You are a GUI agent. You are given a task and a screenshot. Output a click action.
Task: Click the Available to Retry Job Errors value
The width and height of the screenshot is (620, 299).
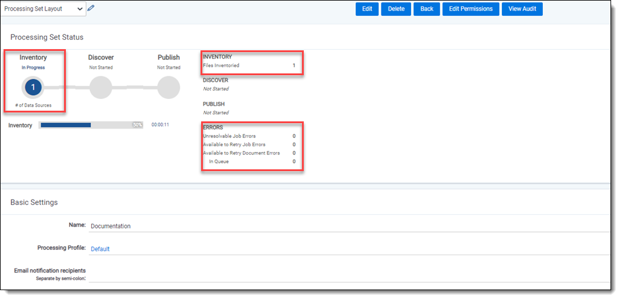(294, 144)
